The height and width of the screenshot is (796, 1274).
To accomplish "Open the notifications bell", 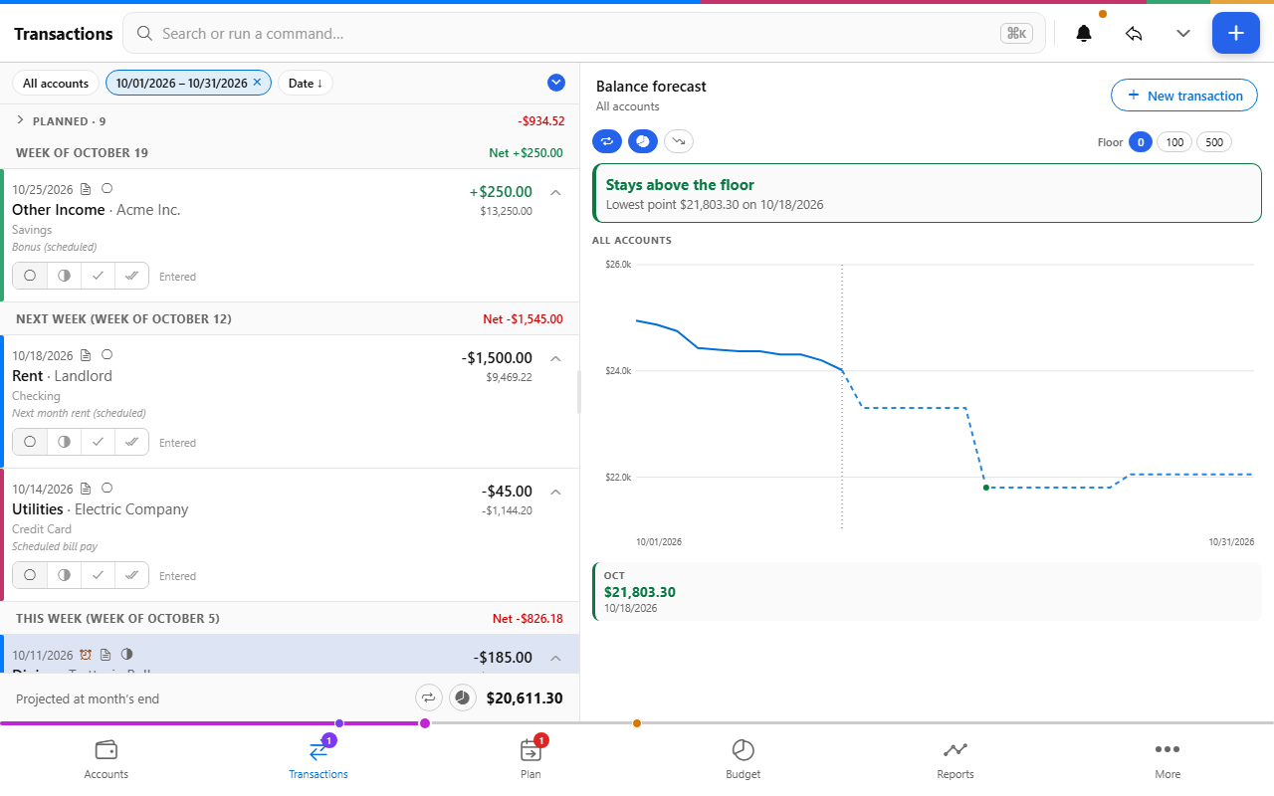I will [x=1084, y=33].
